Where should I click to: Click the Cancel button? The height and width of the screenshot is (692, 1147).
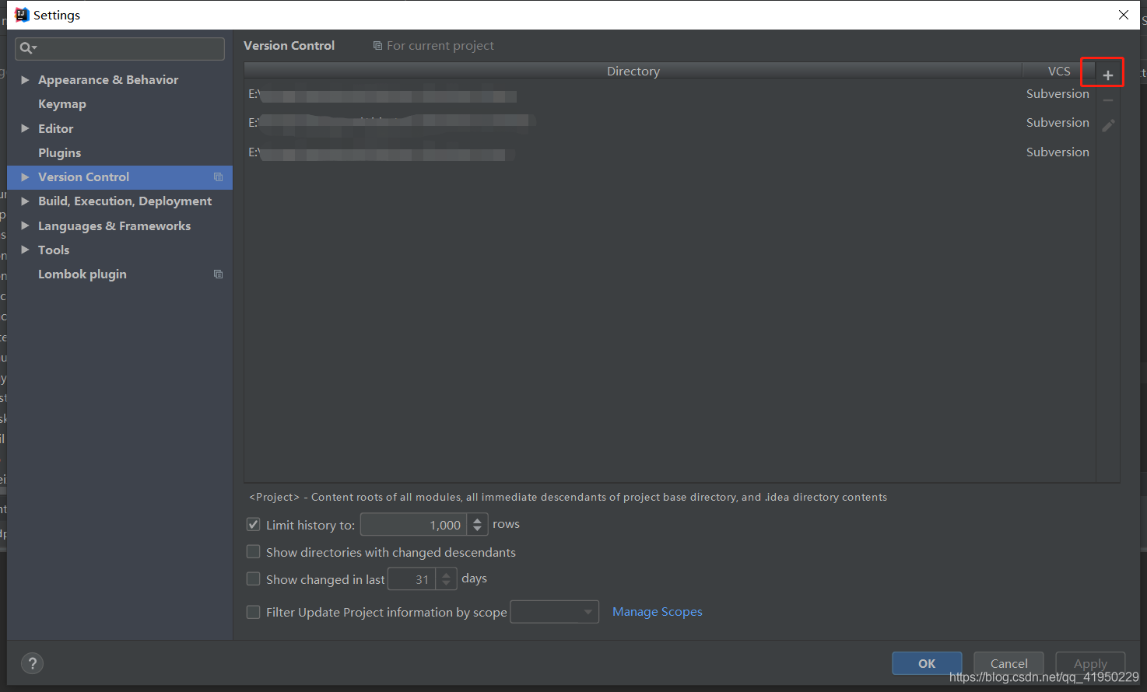(1008, 663)
